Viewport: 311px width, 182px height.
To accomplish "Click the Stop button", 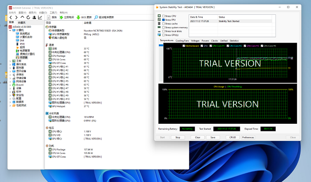I will [178, 137].
